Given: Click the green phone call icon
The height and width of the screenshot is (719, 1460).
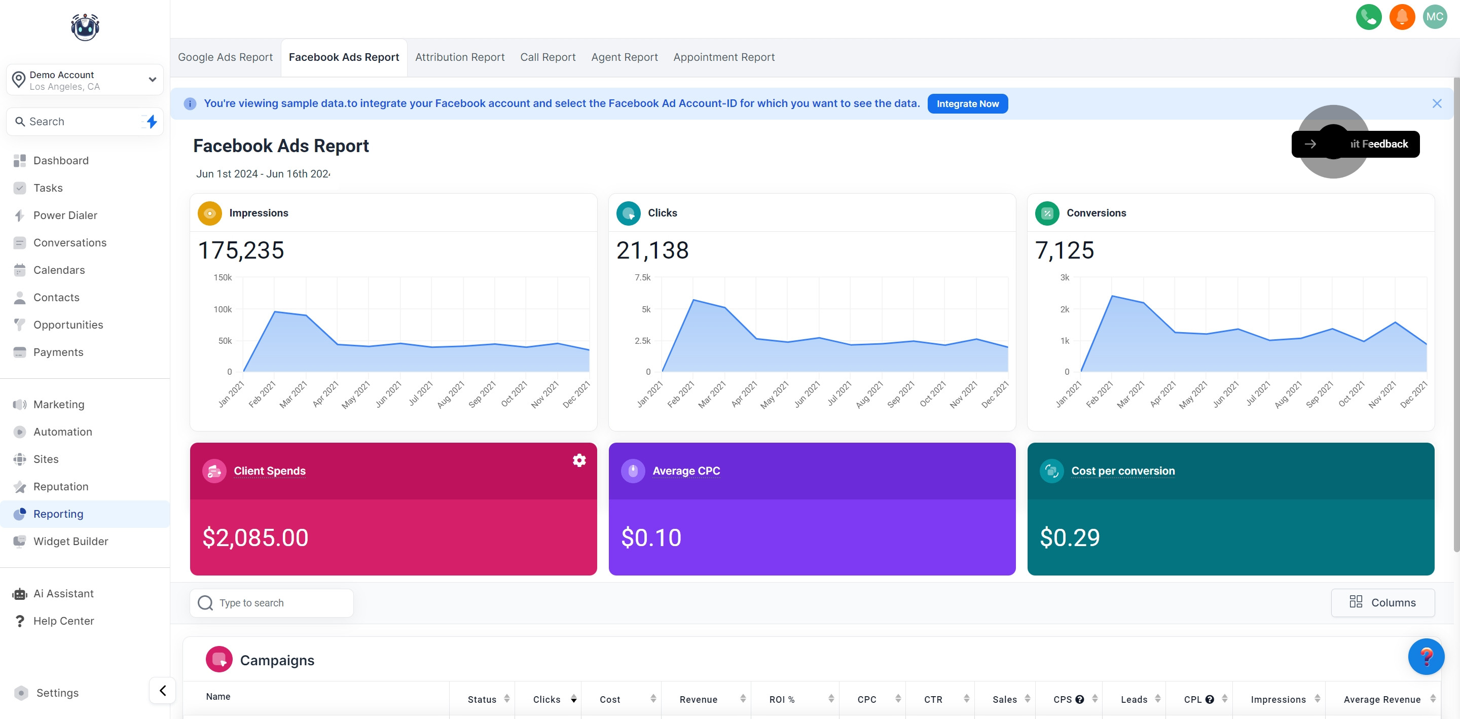Looking at the screenshot, I should pyautogui.click(x=1368, y=16).
